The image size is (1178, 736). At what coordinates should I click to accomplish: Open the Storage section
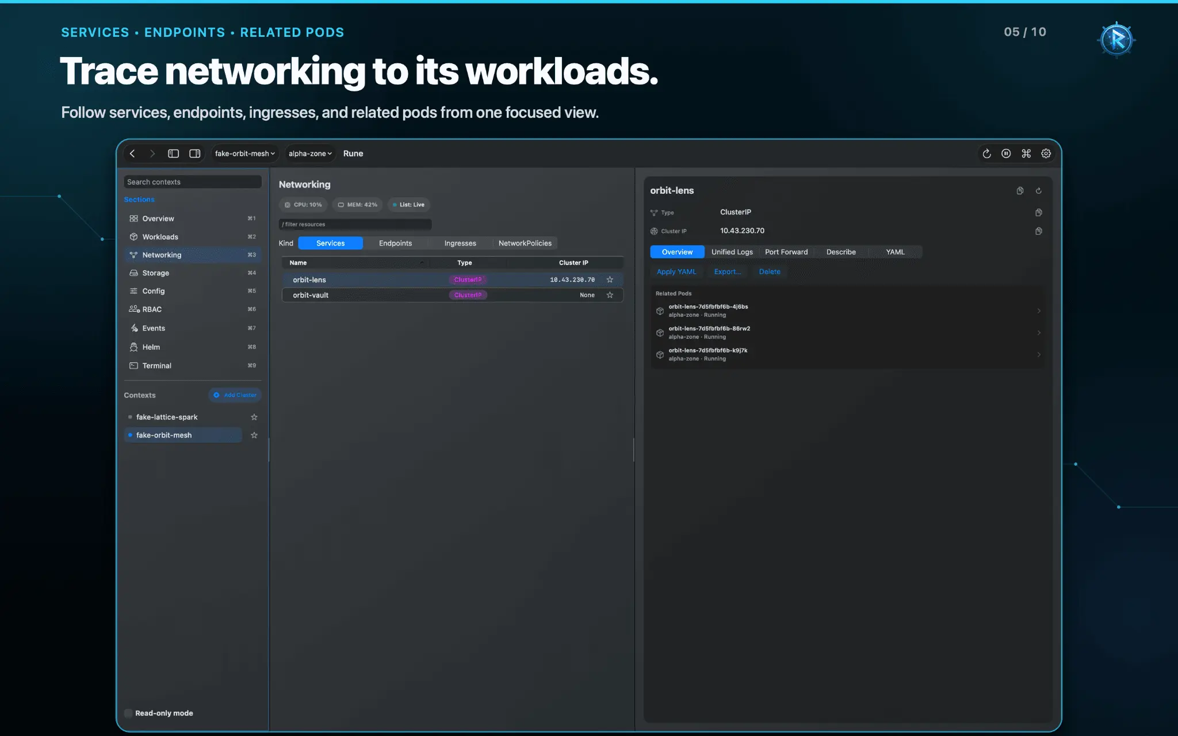coord(192,273)
